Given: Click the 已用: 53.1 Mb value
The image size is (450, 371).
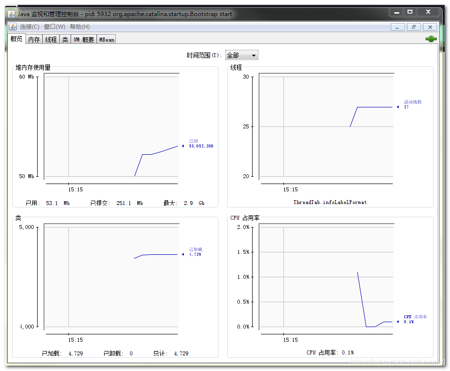Looking at the screenshot, I should tap(48, 203).
